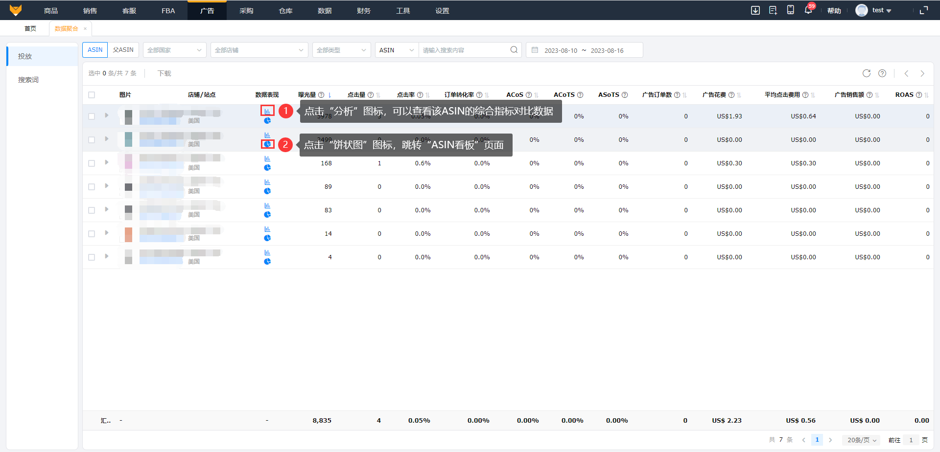
Task: Click the date range picker field
Action: coord(584,50)
